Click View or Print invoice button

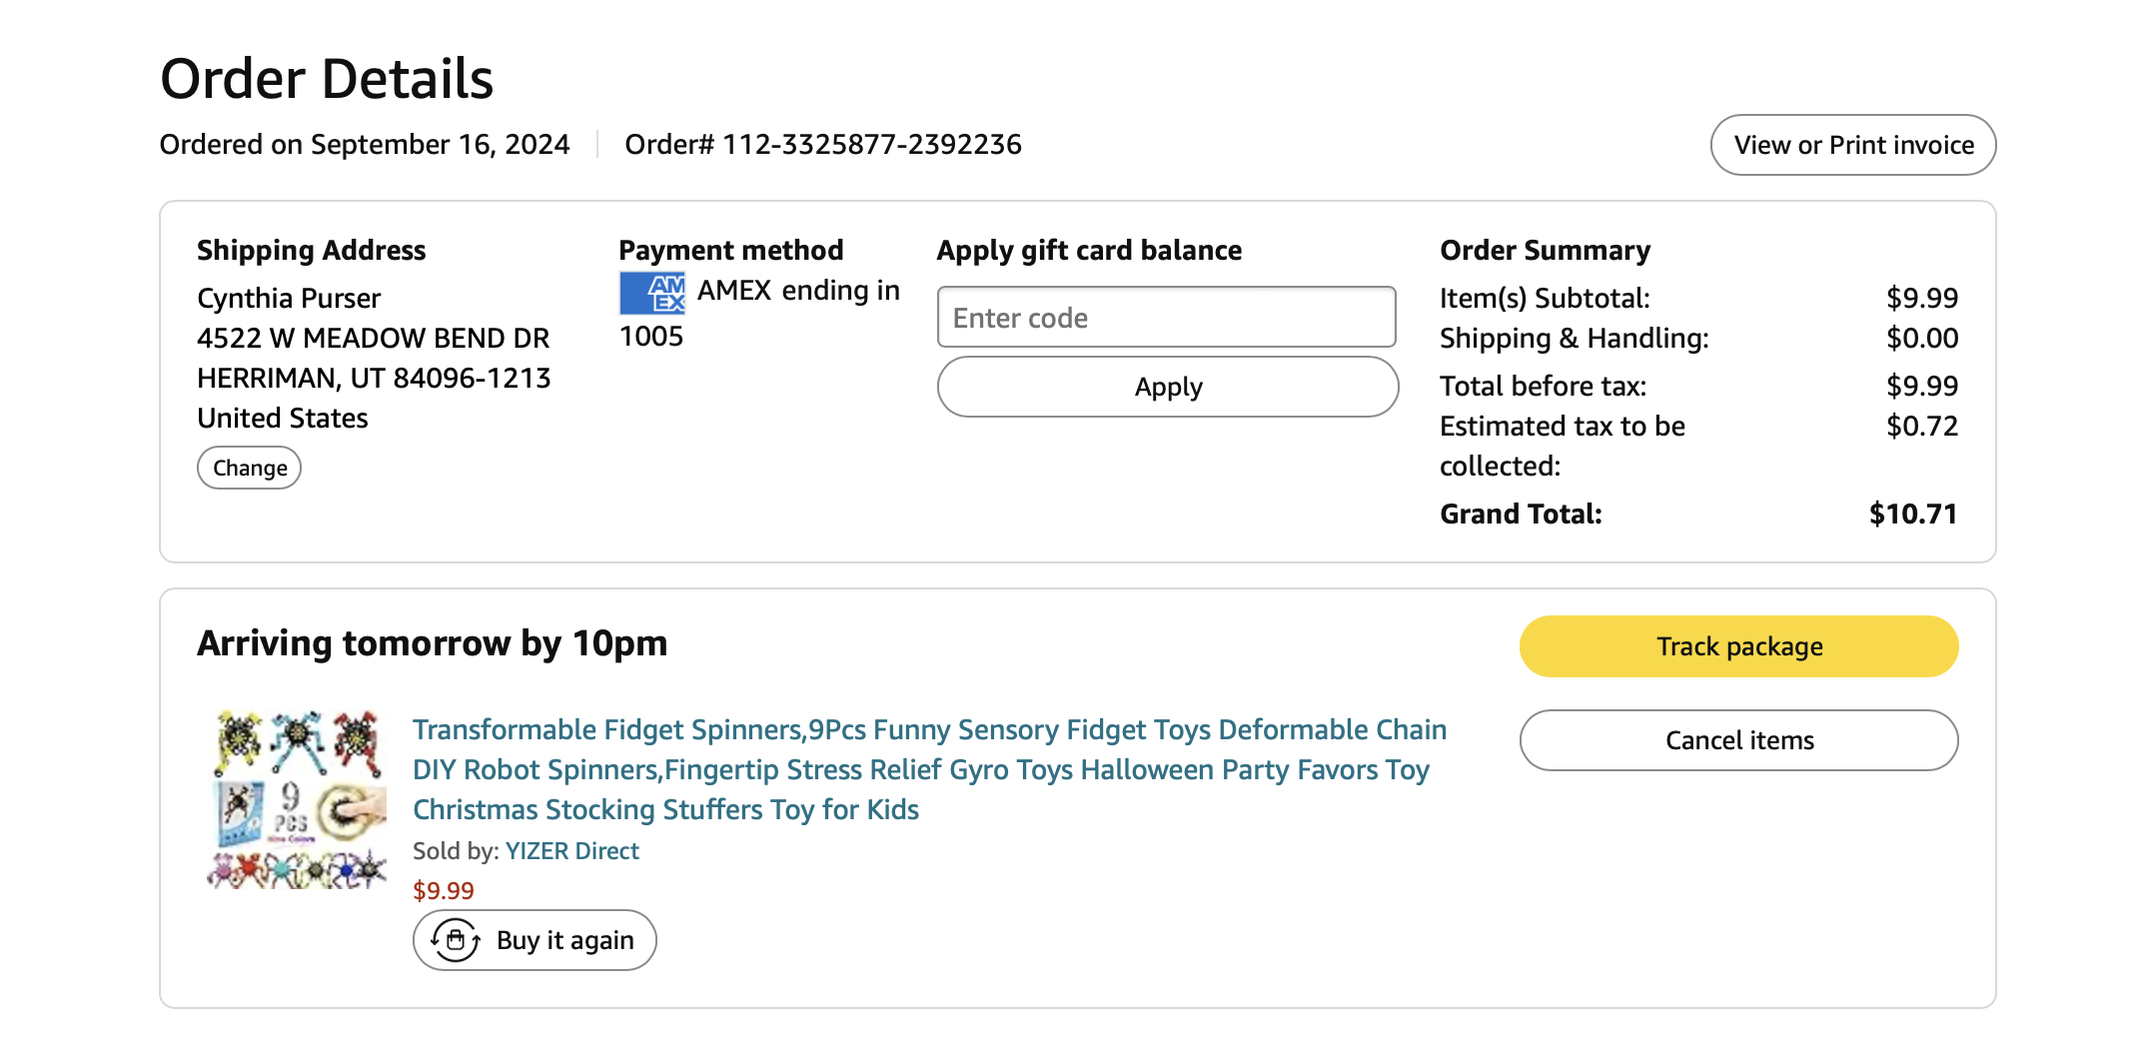click(x=1852, y=145)
